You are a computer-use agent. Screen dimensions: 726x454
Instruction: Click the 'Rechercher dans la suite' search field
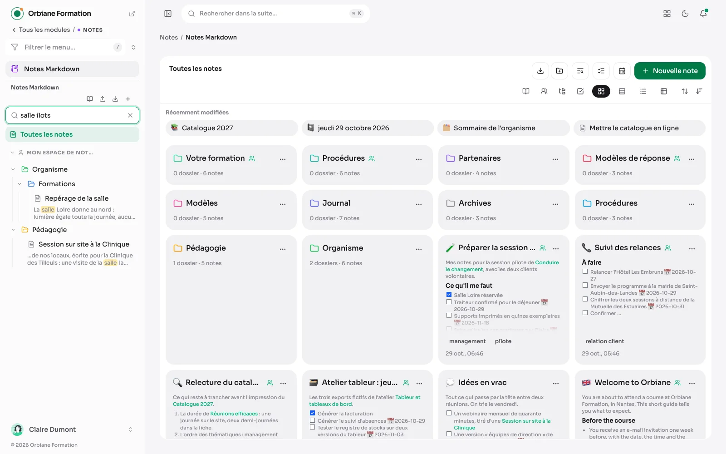pyautogui.click(x=276, y=14)
